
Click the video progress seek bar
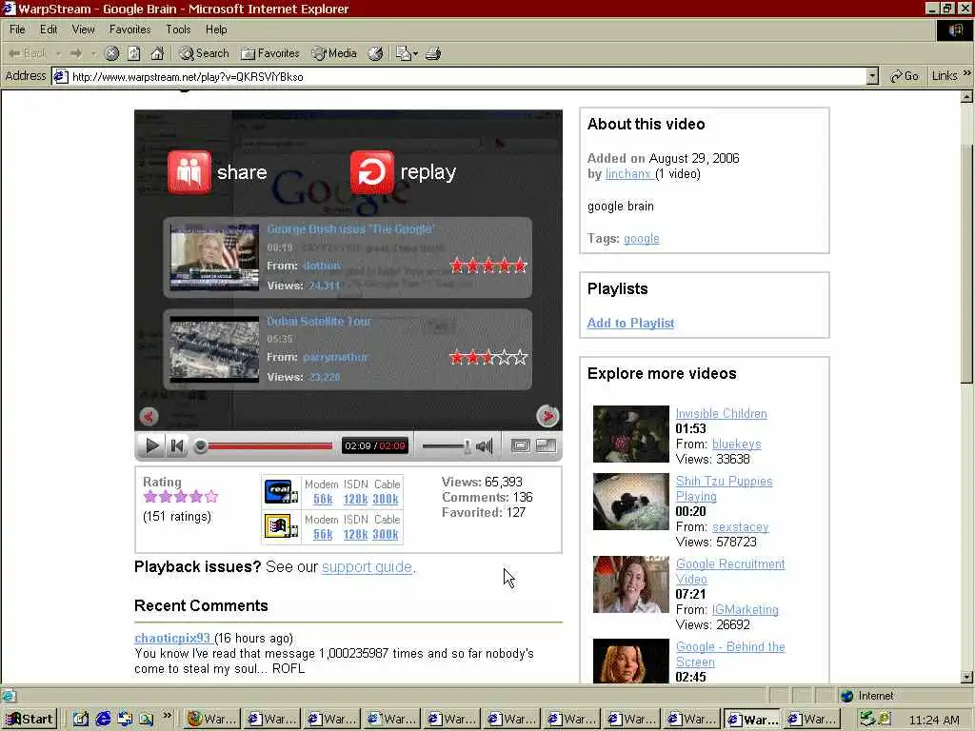point(264,445)
